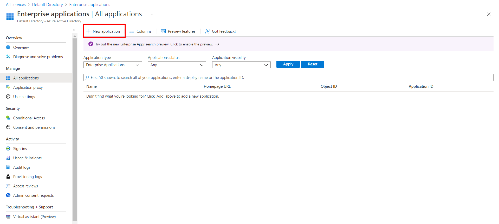Screen dimensions: 499x224
Task: Click the rocket preview banner icon
Action: (91, 44)
